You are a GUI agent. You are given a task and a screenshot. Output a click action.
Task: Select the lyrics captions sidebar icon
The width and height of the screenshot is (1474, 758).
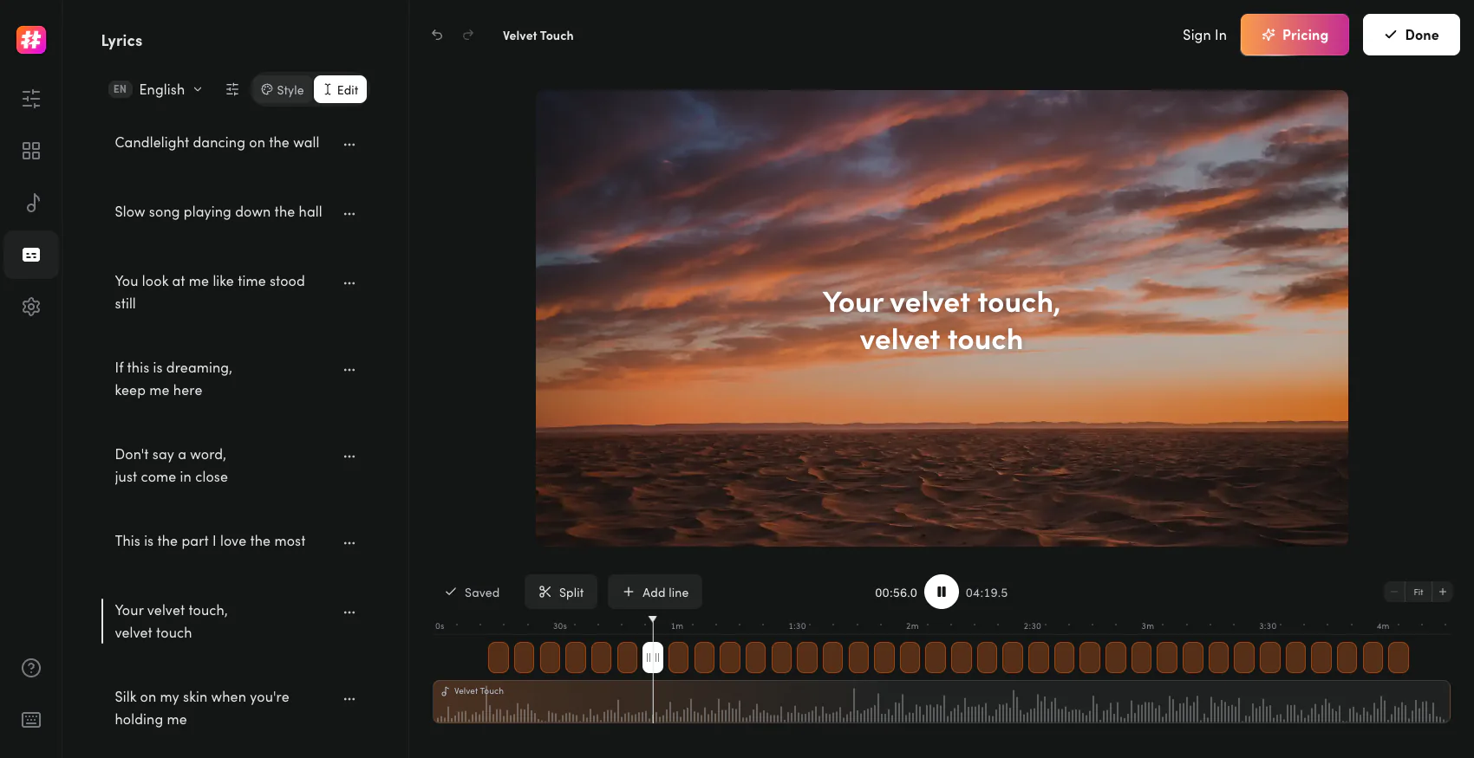click(x=31, y=255)
